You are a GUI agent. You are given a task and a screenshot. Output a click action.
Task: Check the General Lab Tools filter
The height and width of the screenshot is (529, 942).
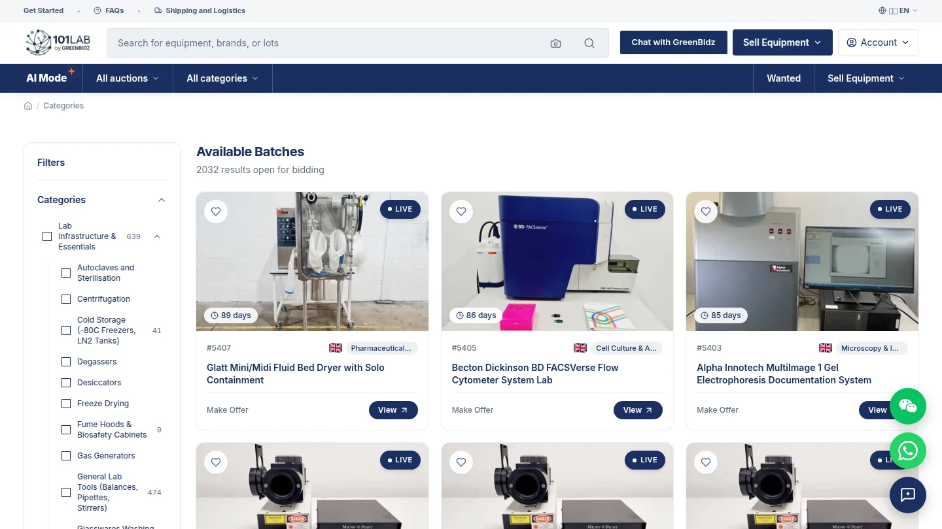[66, 492]
